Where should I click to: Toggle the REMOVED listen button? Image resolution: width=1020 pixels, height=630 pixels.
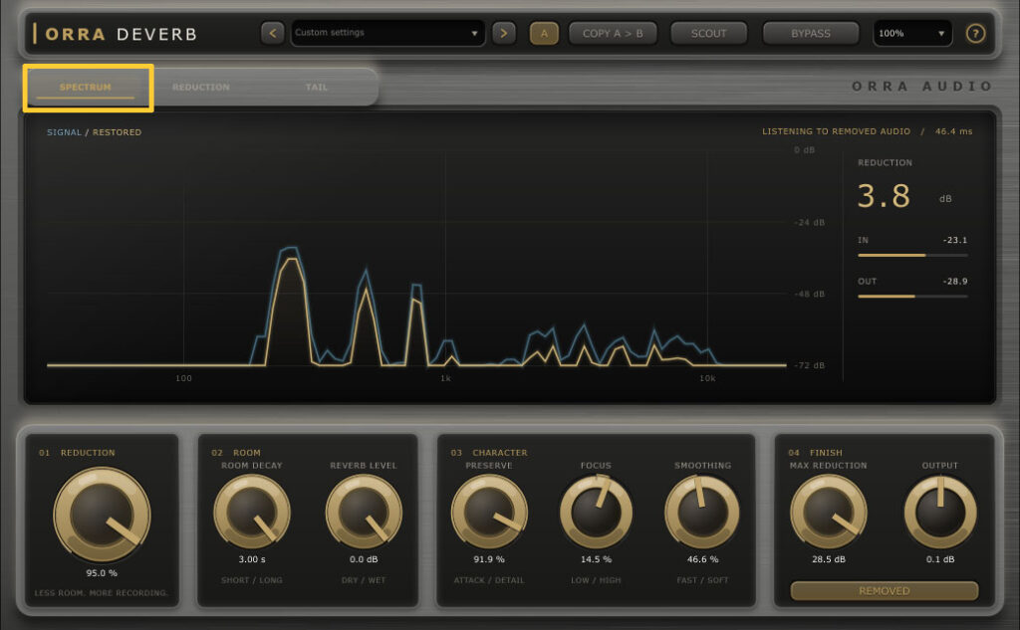point(885,590)
